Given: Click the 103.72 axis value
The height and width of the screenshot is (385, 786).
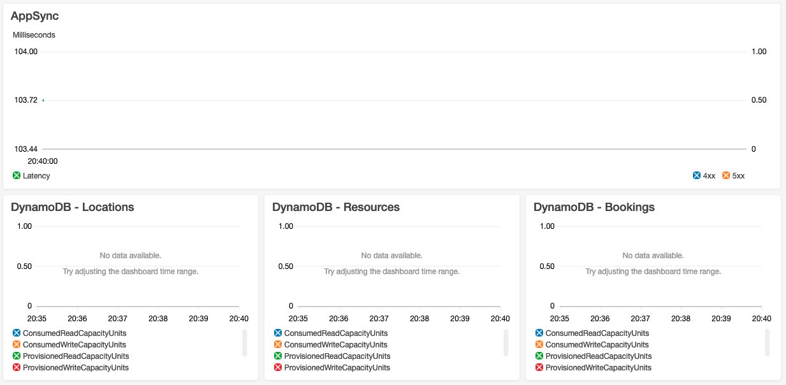Looking at the screenshot, I should point(26,100).
